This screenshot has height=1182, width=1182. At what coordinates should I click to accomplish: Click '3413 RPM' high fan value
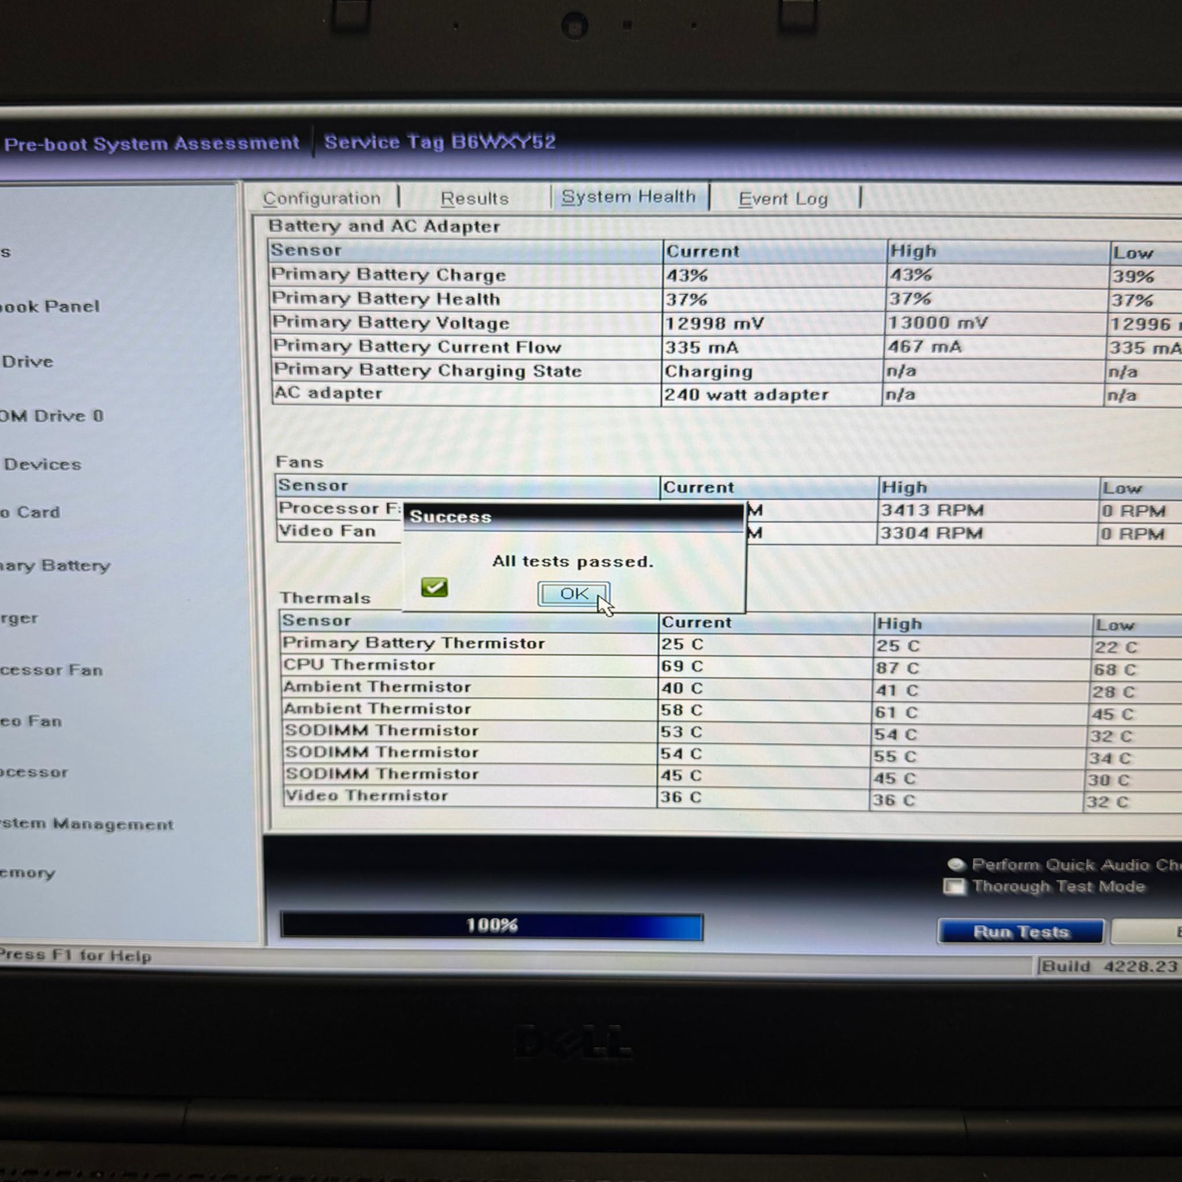pyautogui.click(x=932, y=510)
